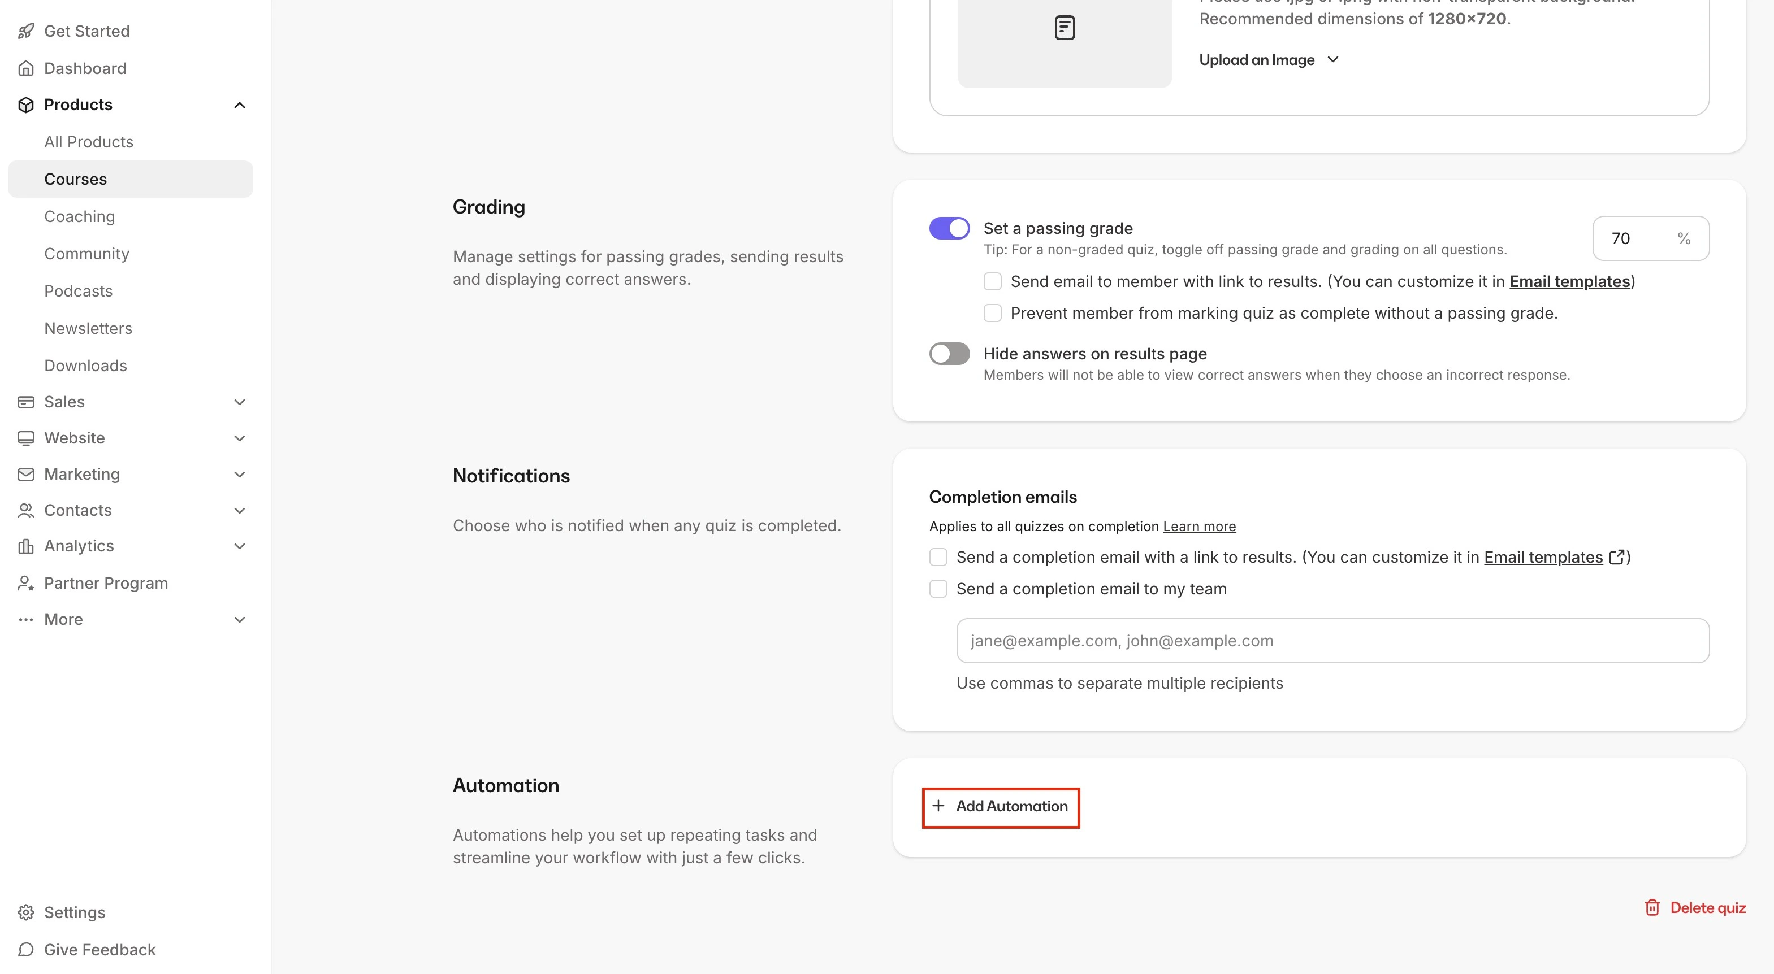This screenshot has height=974, width=1774.
Task: Click the team email recipients input field
Action: coord(1332,641)
